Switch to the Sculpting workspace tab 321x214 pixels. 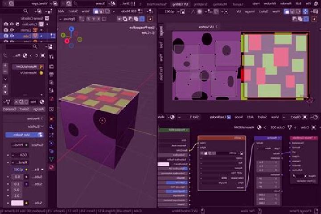(x=201, y=4)
